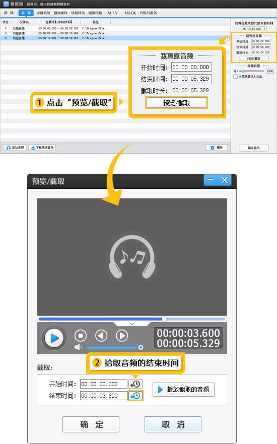Viewport: 277px width, 444px height.
Task: Select audio row starting at 00:00:00.000
Action: 115,28
